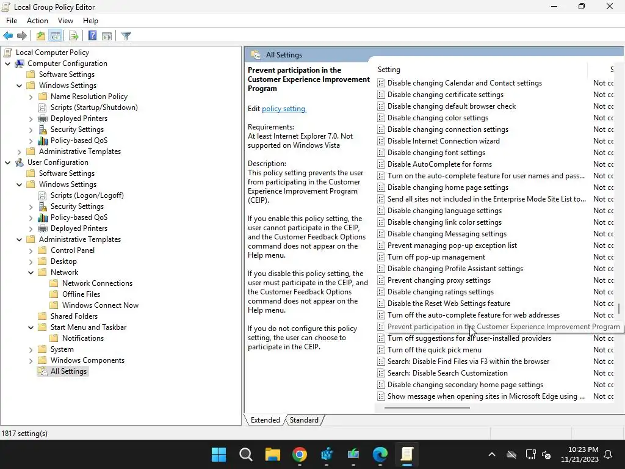Select 'Disable changing home page settings' row
625x469 pixels.
(447, 187)
